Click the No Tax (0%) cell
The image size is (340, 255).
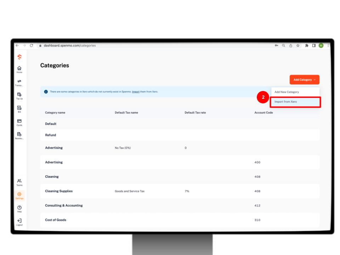click(123, 148)
